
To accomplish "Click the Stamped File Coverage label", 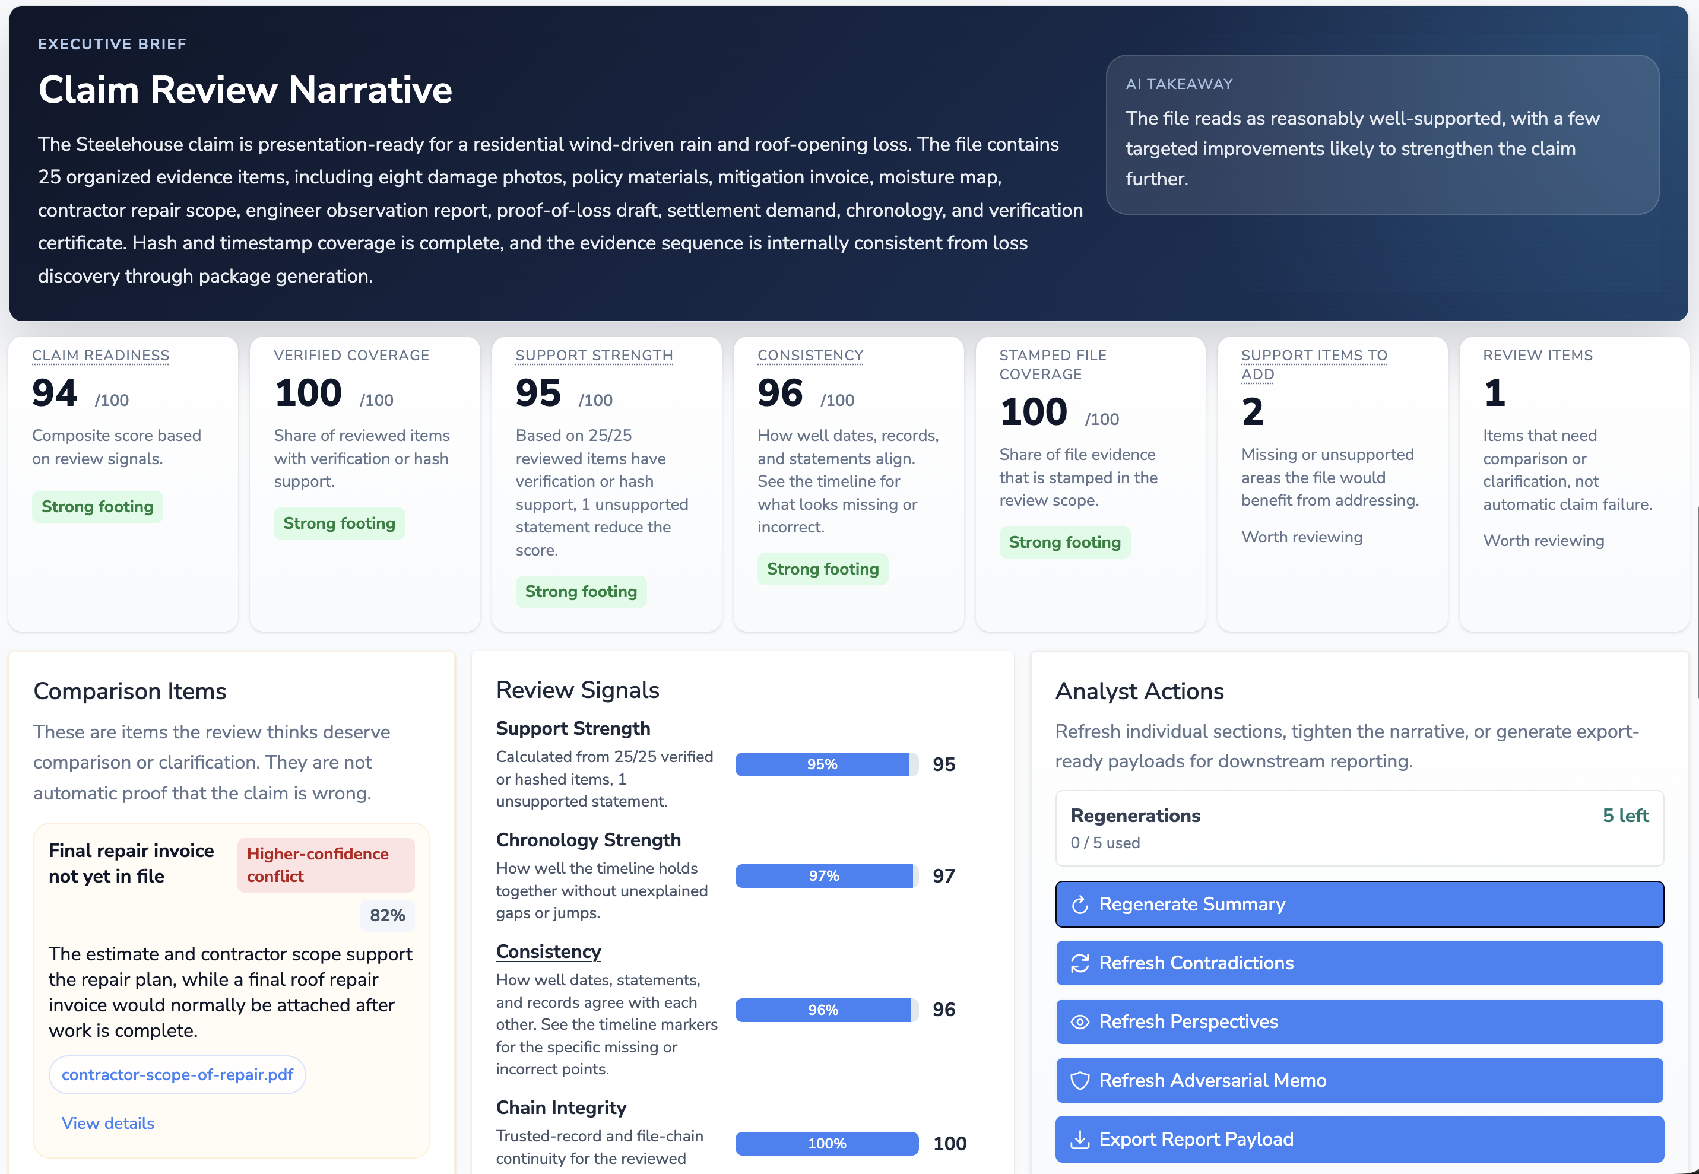I will point(1053,365).
